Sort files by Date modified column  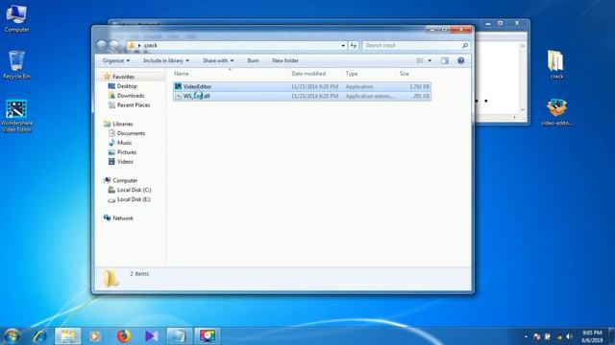pos(308,74)
